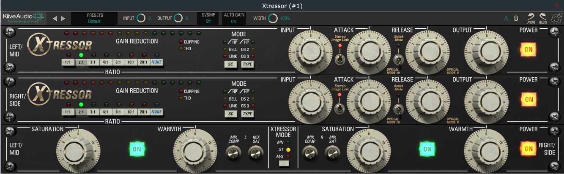This screenshot has width=564, height=174.
Task: Select 10:1 ratio on Left/Mid channel
Action: (x=131, y=62)
